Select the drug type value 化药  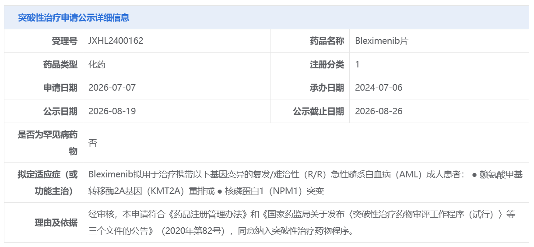pos(97,64)
